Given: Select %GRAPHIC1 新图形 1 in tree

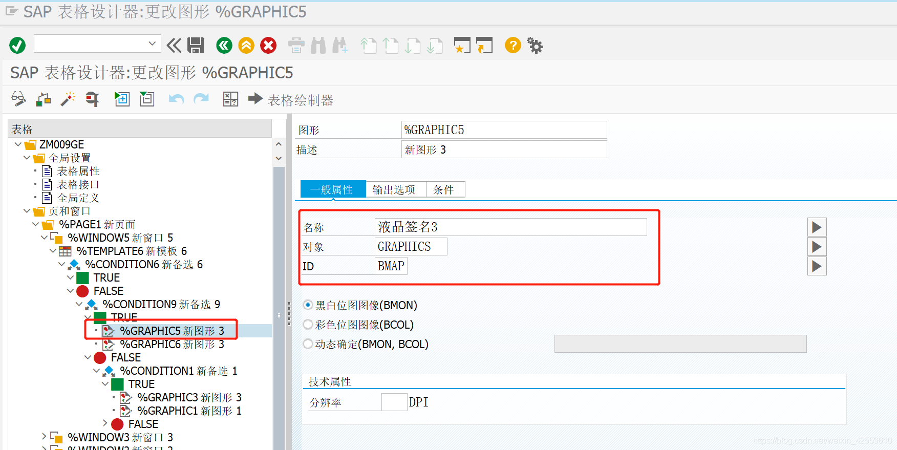Looking at the screenshot, I should click(x=189, y=411).
